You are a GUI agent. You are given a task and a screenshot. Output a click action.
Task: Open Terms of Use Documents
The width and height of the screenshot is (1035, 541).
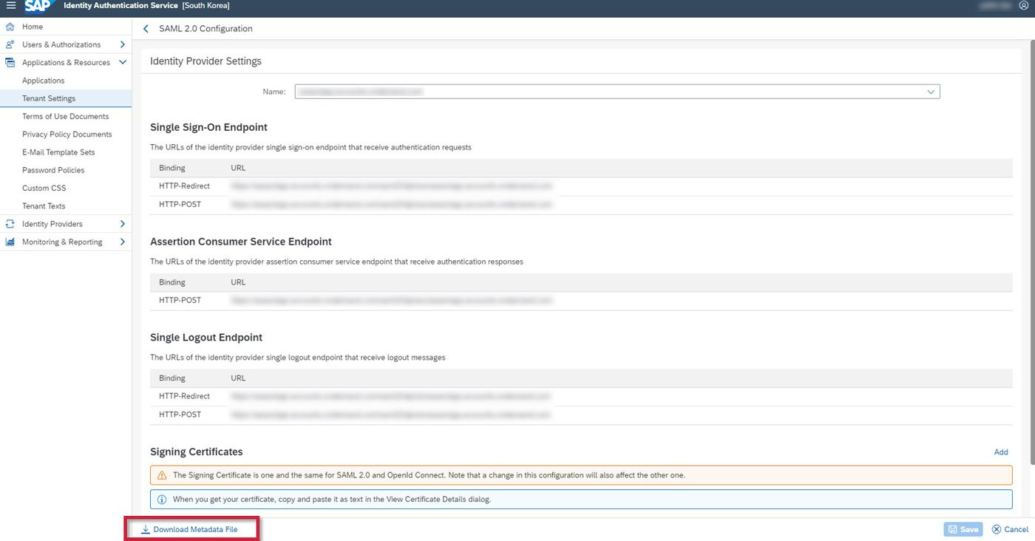point(66,116)
